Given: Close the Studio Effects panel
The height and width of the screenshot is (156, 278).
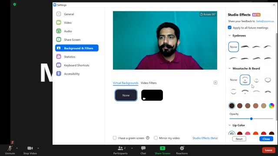Looking at the screenshot, I should [266, 139].
